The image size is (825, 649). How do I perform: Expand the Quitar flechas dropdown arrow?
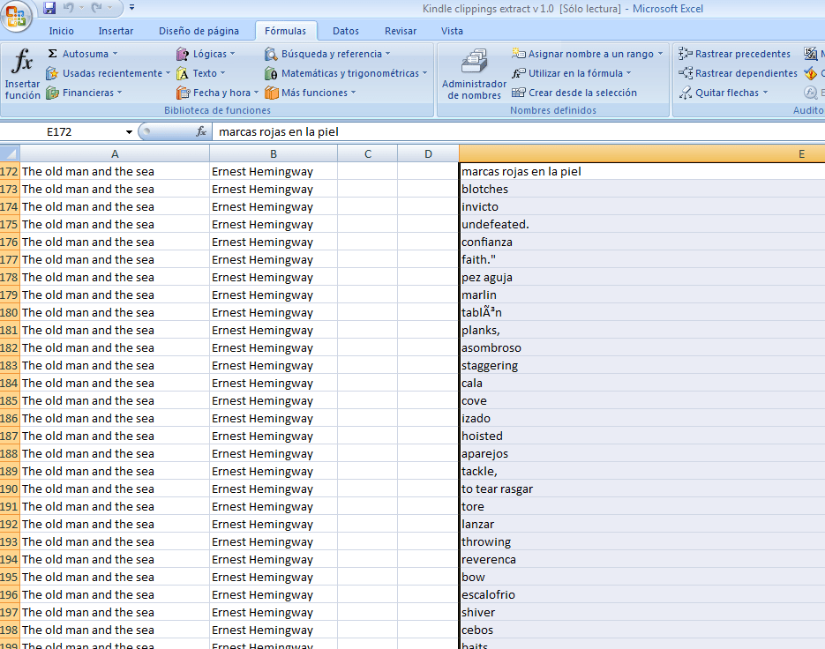click(x=765, y=93)
